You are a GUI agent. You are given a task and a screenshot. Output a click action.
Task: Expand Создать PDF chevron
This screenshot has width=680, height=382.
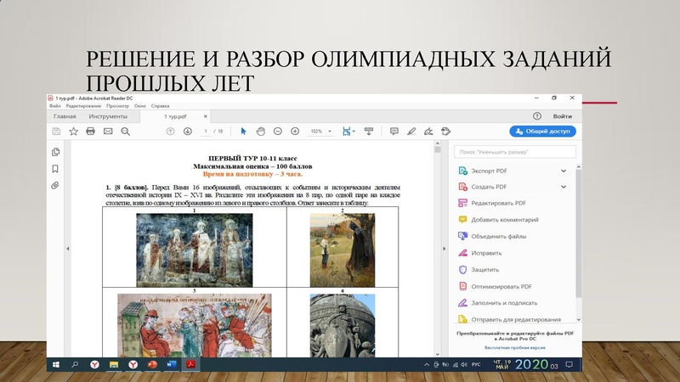564,187
